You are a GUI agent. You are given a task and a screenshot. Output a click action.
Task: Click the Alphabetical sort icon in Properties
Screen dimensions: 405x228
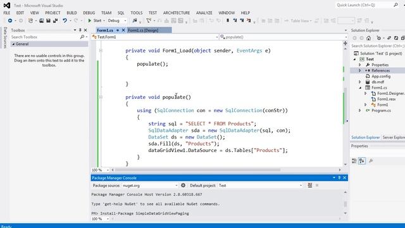(362, 161)
